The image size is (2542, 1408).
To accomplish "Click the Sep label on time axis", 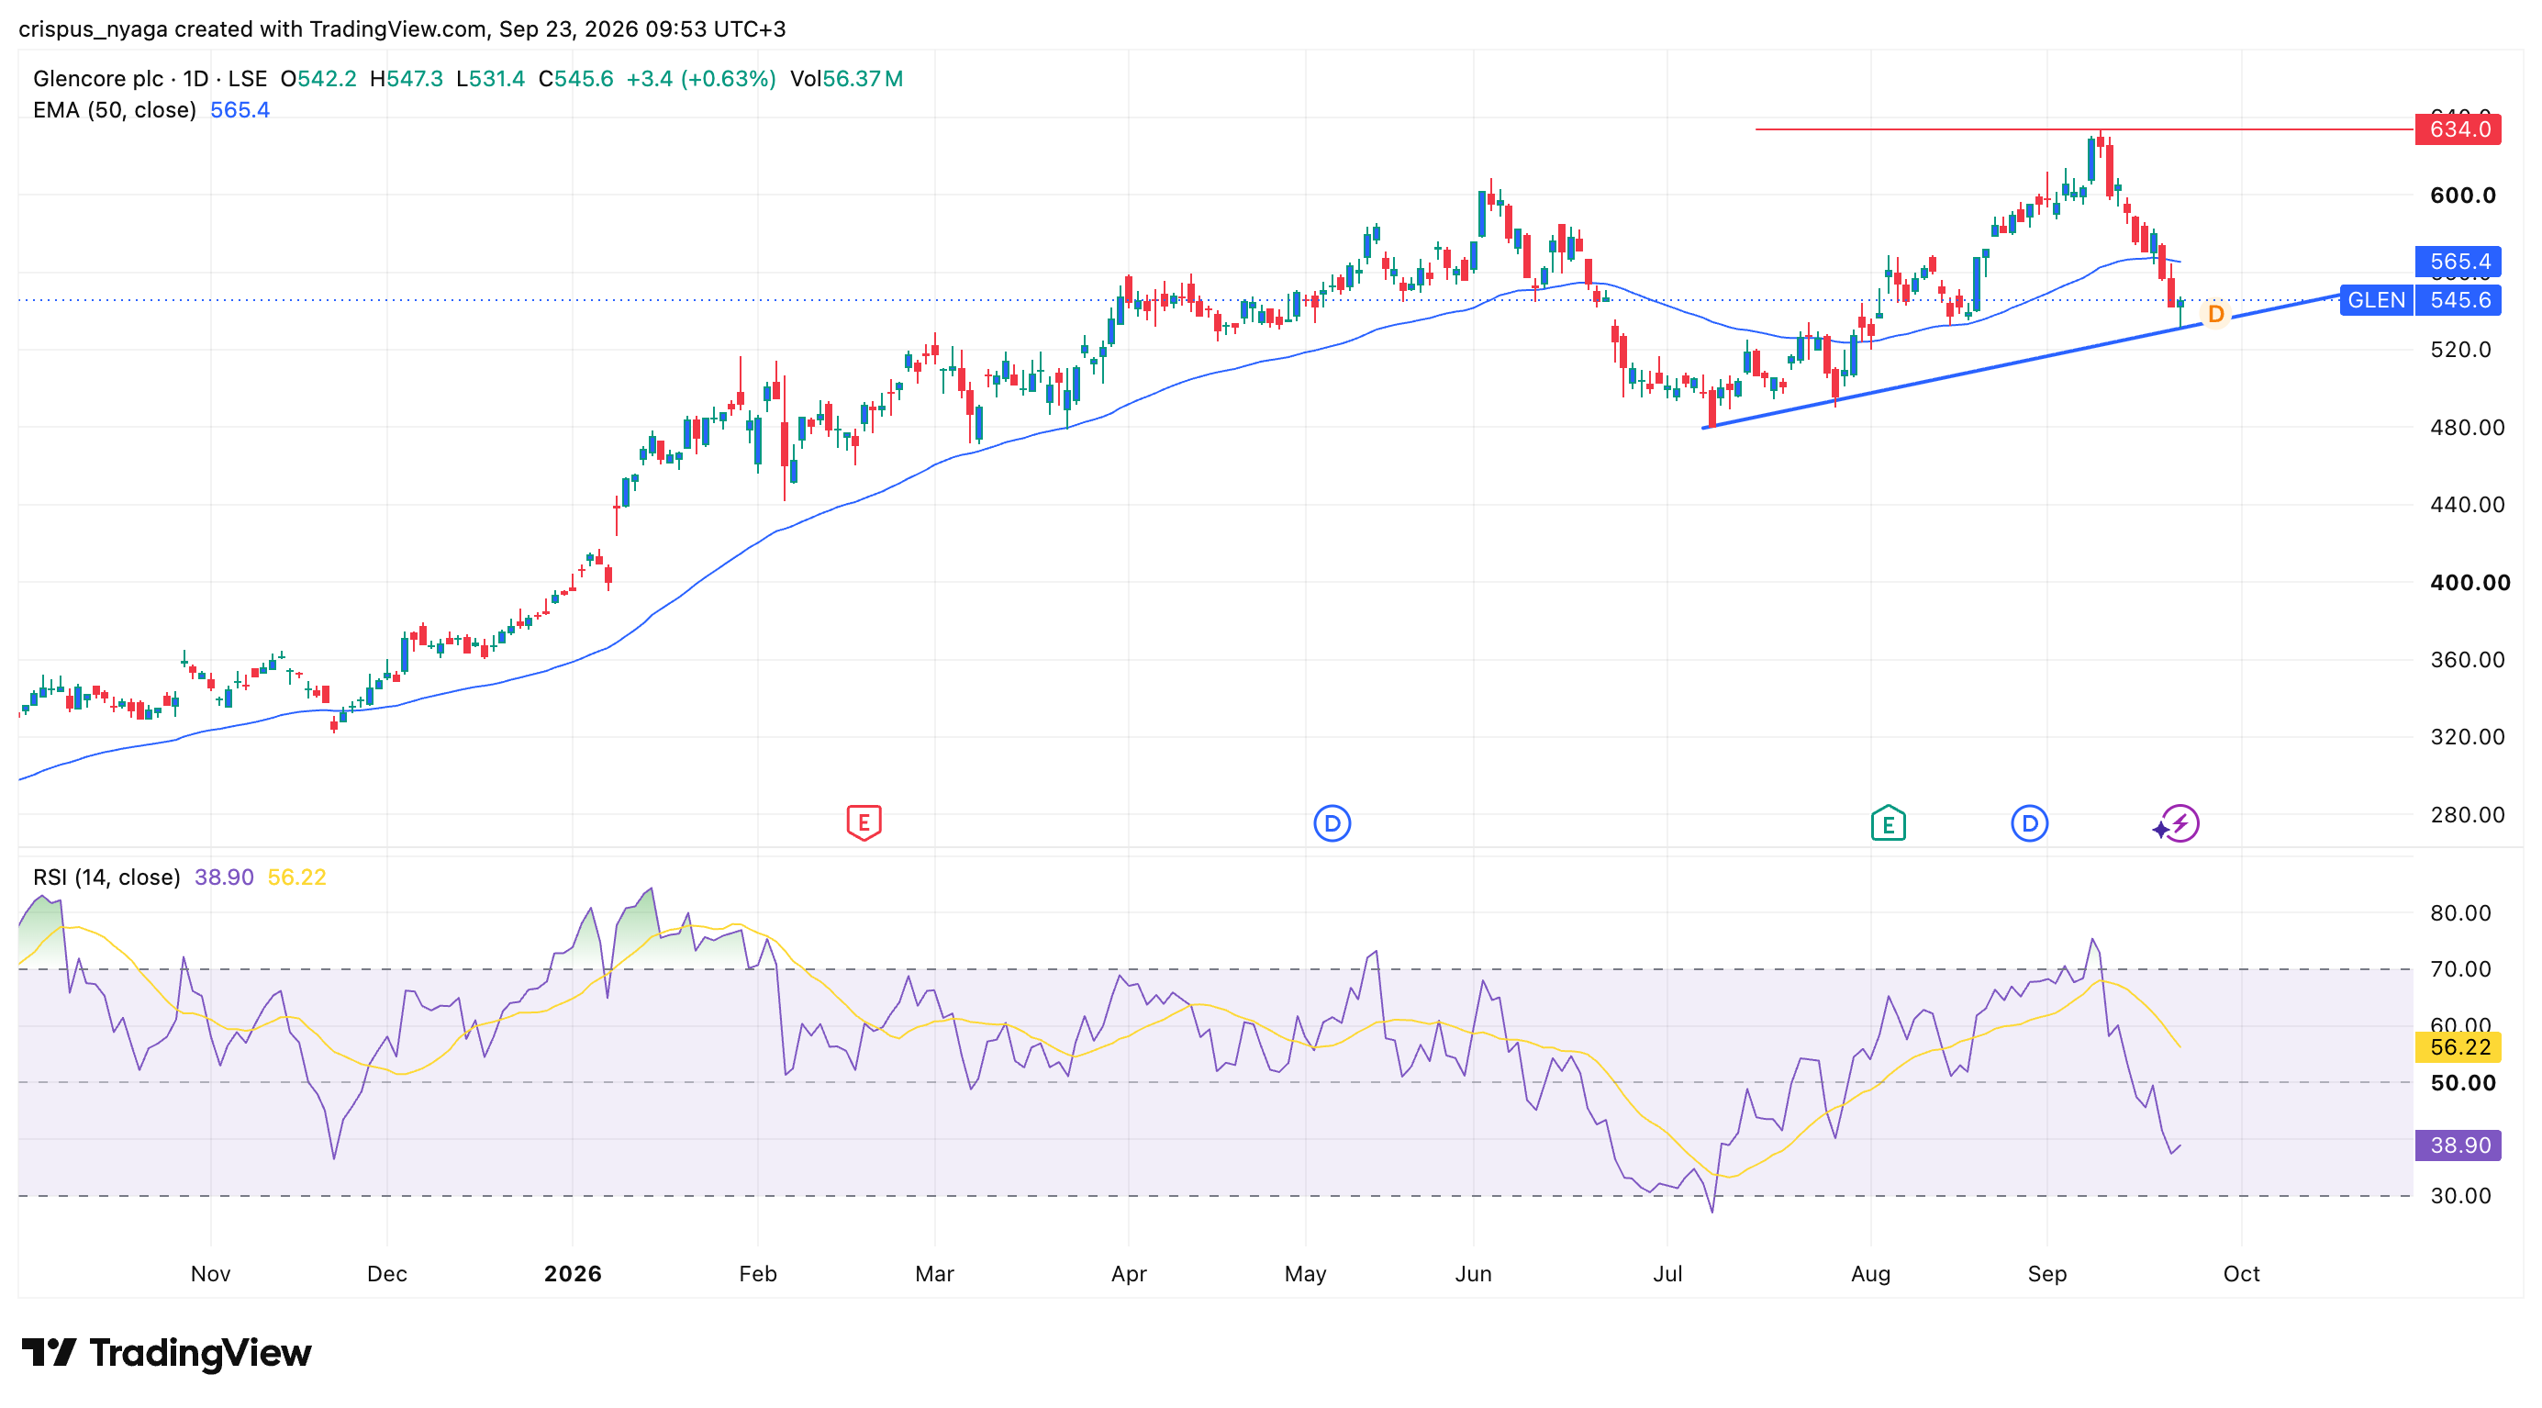I will tap(2047, 1274).
